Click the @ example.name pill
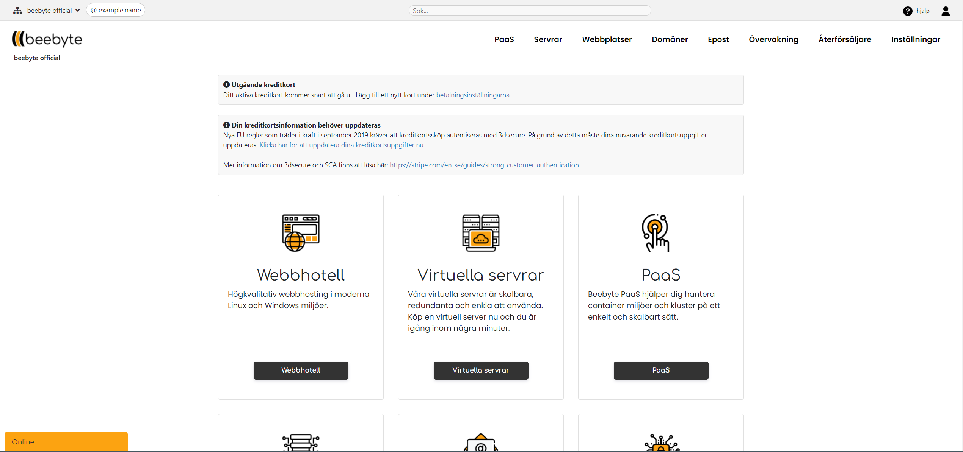The width and height of the screenshot is (963, 452). [116, 10]
